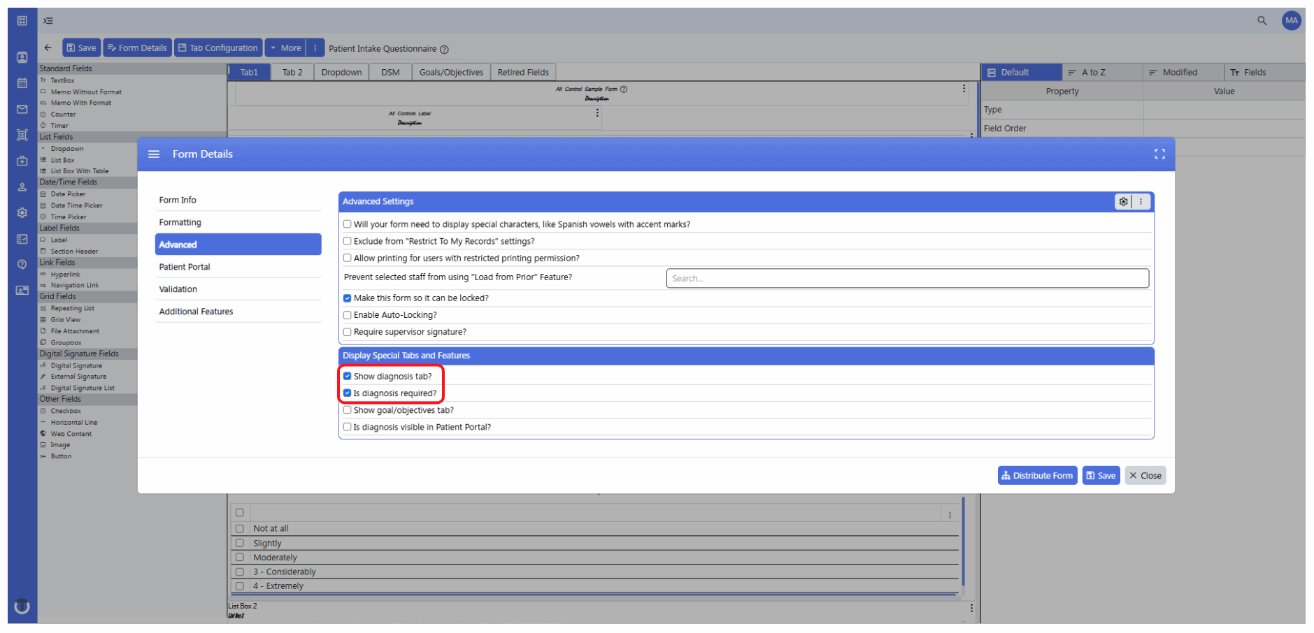
Task: Click Distribute Form button
Action: click(x=1037, y=476)
